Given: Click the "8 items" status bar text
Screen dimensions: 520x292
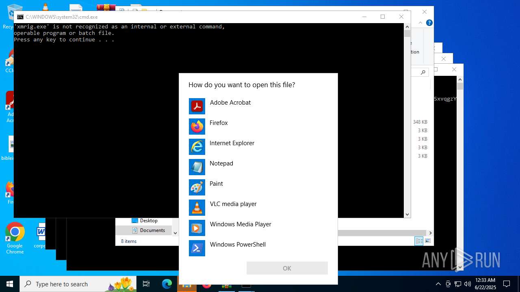Looking at the screenshot, I should pyautogui.click(x=129, y=241).
